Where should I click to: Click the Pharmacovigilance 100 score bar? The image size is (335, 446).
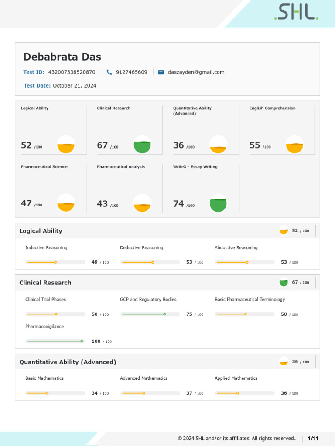click(x=55, y=341)
